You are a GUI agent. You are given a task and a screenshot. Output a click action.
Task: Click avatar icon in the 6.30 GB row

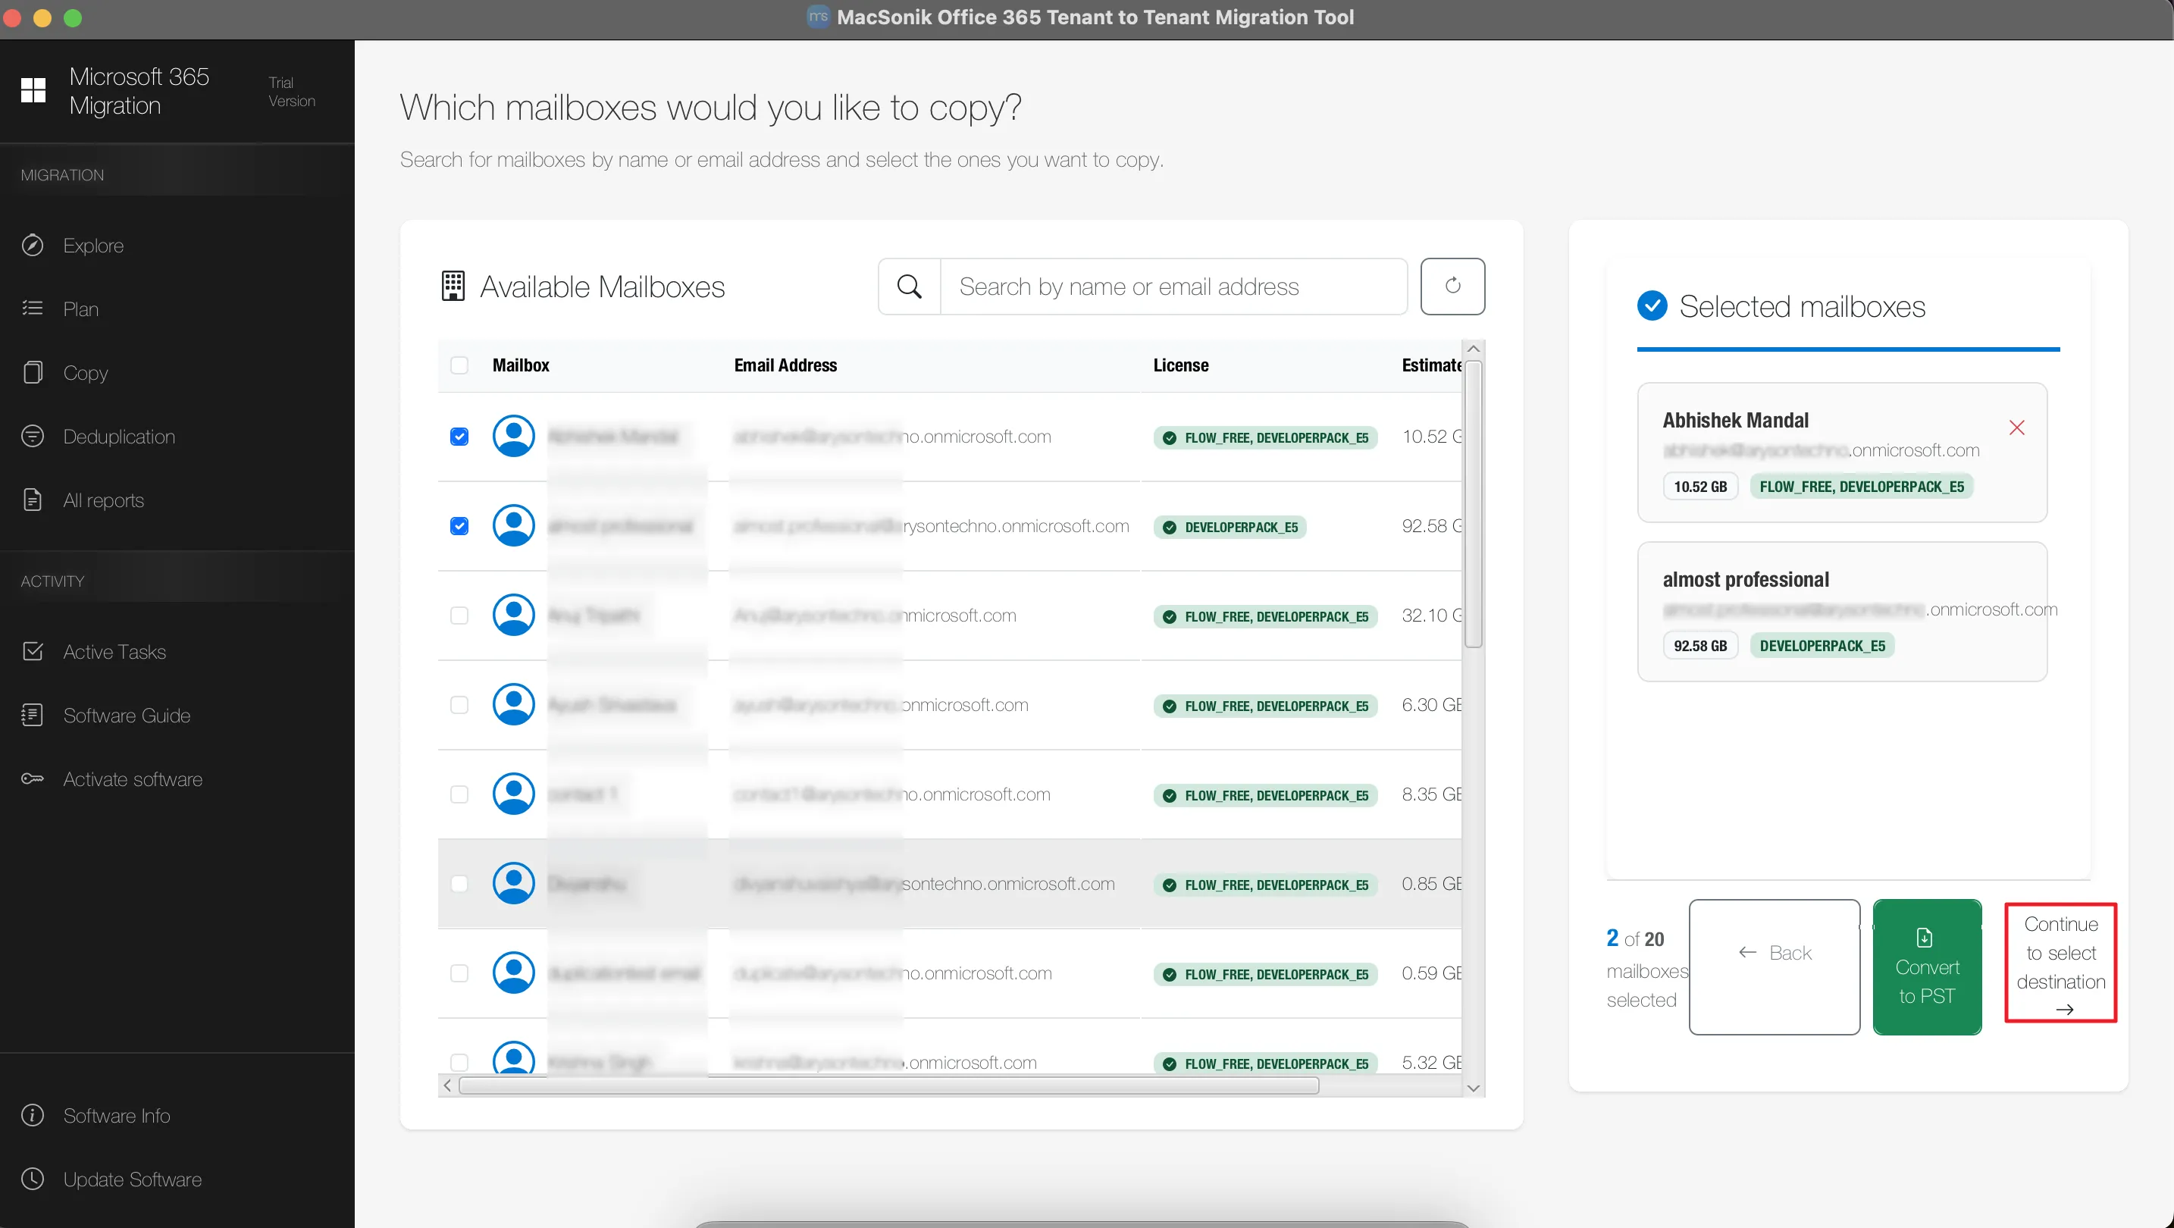click(514, 705)
